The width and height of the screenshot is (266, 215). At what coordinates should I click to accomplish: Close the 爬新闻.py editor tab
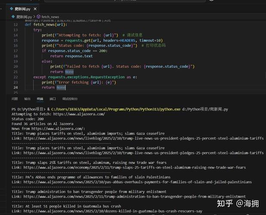pos(35,9)
